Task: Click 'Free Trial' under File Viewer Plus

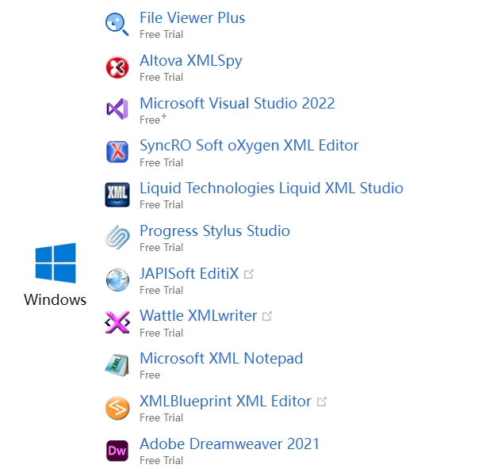Action: pos(161,34)
